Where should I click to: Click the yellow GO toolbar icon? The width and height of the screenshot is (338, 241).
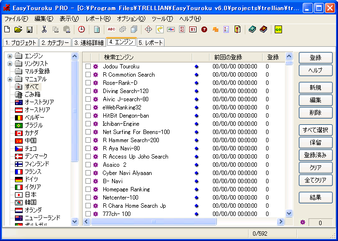(278, 29)
